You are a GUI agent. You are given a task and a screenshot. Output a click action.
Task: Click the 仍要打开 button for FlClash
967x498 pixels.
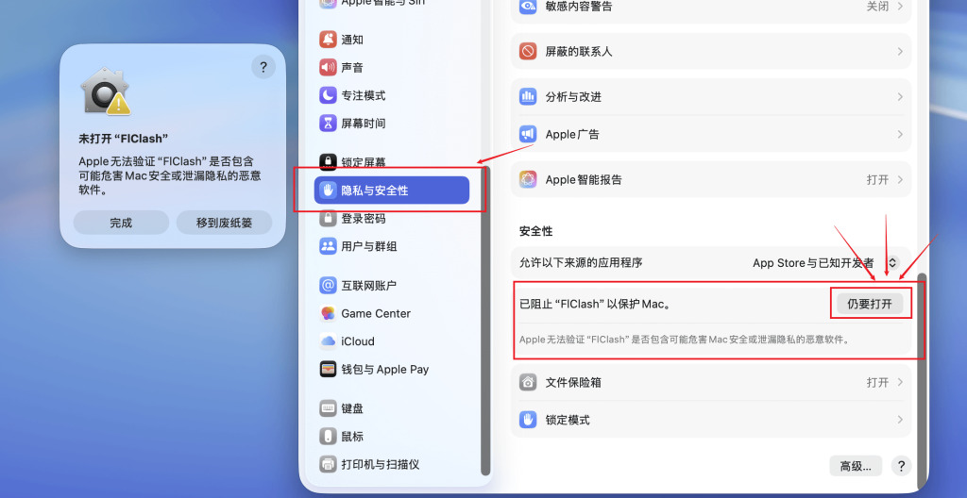click(x=870, y=304)
